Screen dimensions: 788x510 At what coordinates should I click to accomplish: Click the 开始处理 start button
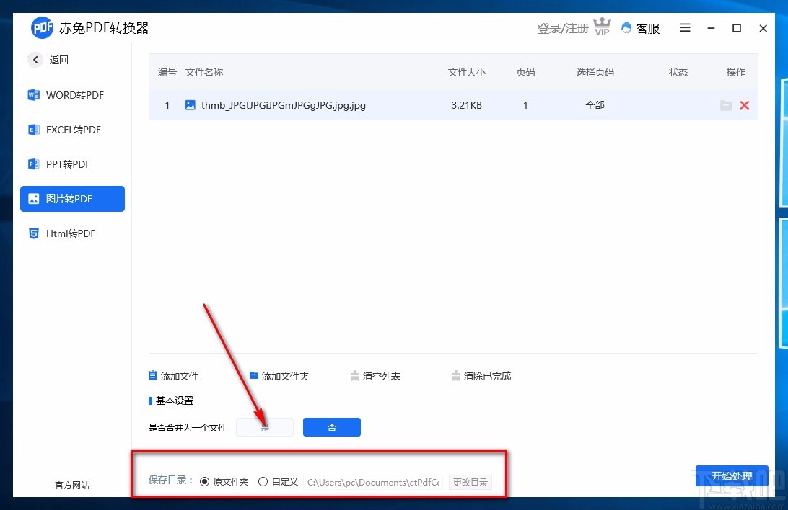click(x=732, y=475)
